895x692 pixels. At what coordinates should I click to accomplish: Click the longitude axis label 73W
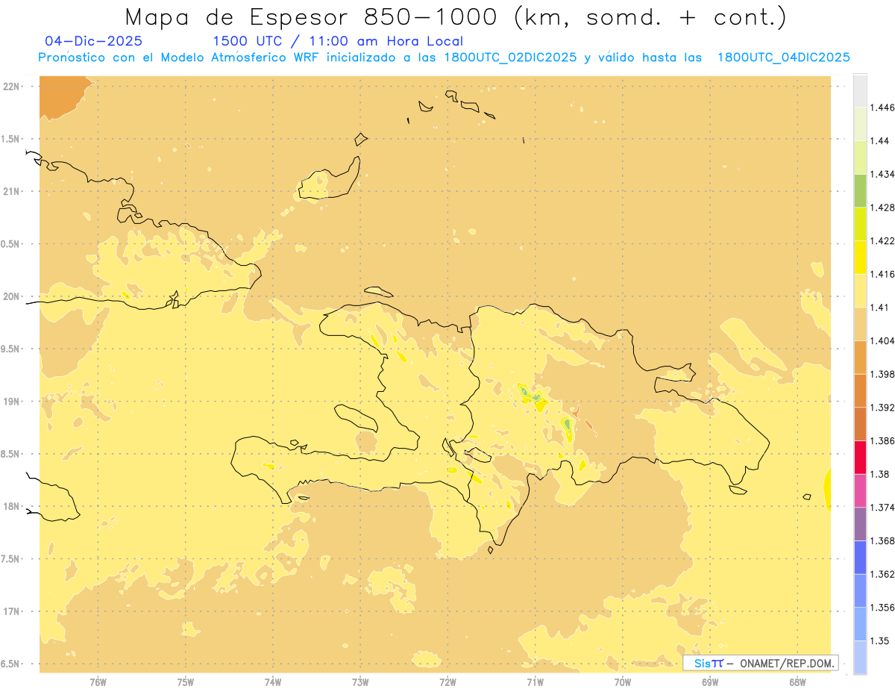[x=360, y=682]
